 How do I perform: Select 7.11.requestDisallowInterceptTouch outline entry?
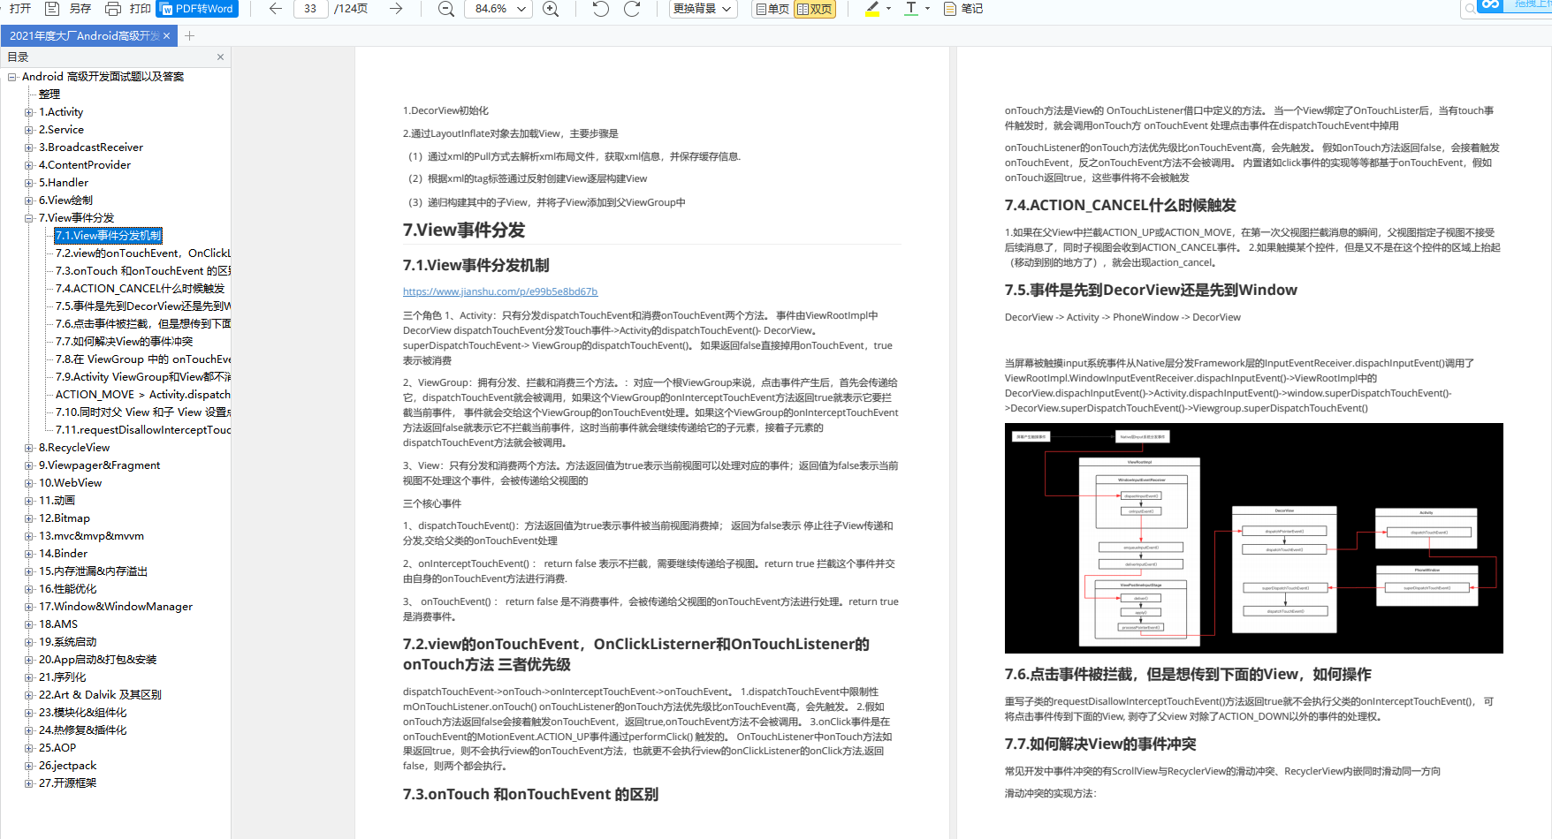[142, 430]
